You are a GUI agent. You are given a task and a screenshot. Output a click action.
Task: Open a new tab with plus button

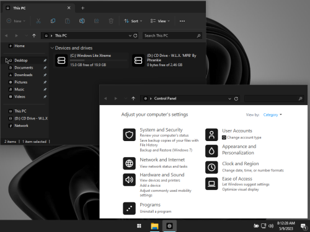pyautogui.click(x=82, y=8)
